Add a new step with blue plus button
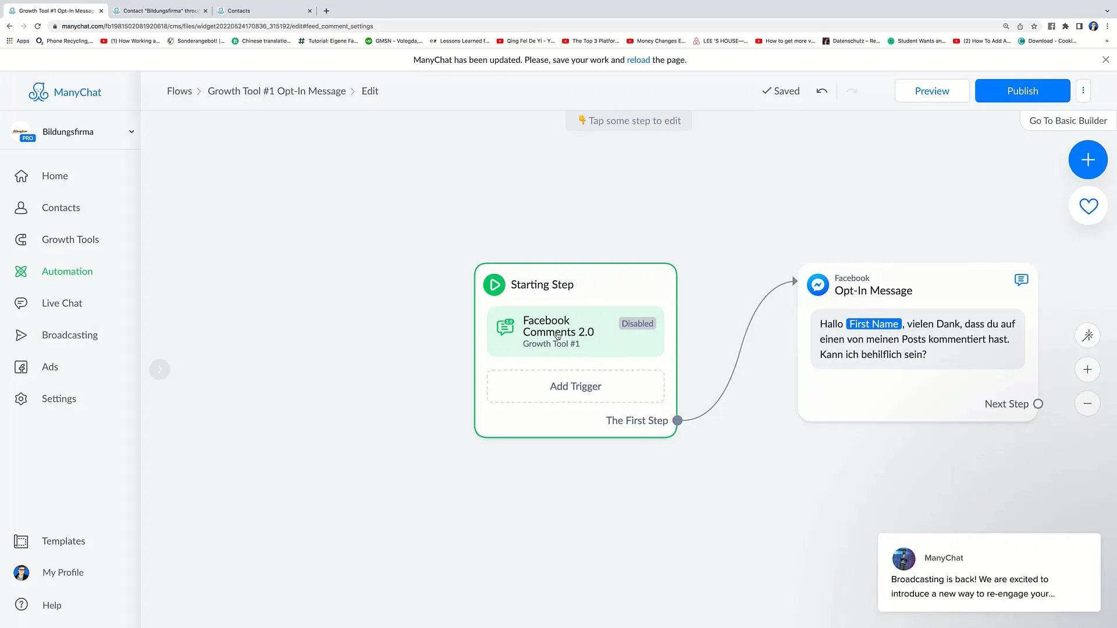Viewport: 1117px width, 628px height. point(1088,160)
